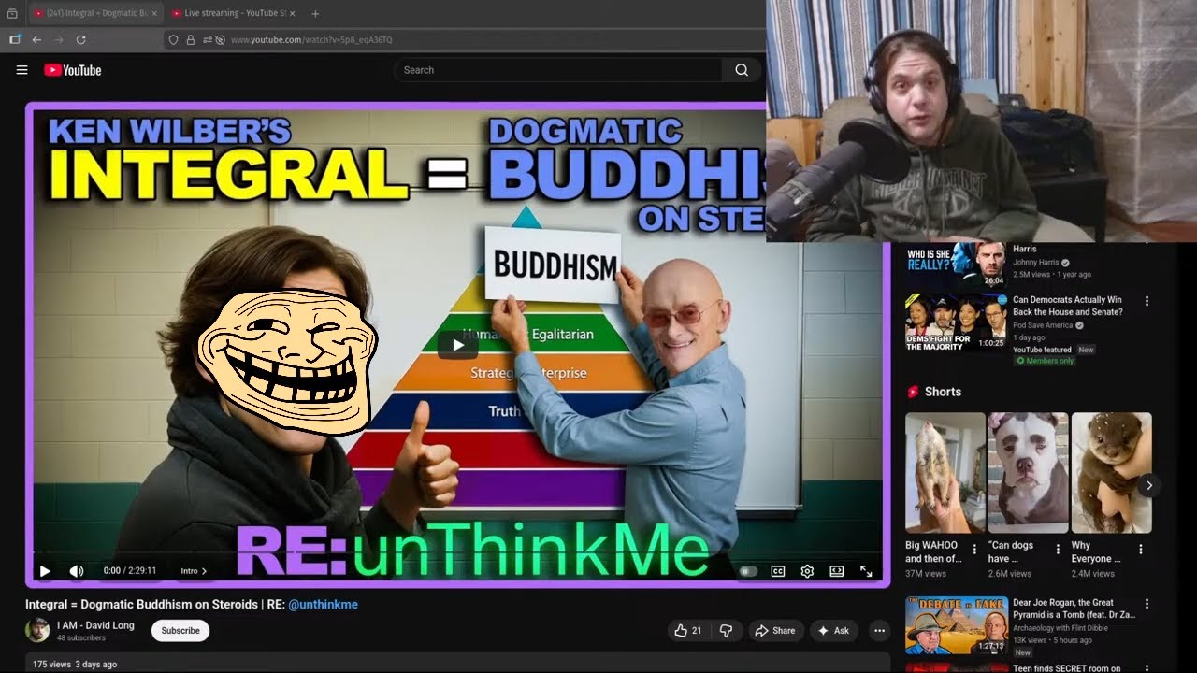Click the magnifier search button
1197x673 pixels.
[742, 70]
